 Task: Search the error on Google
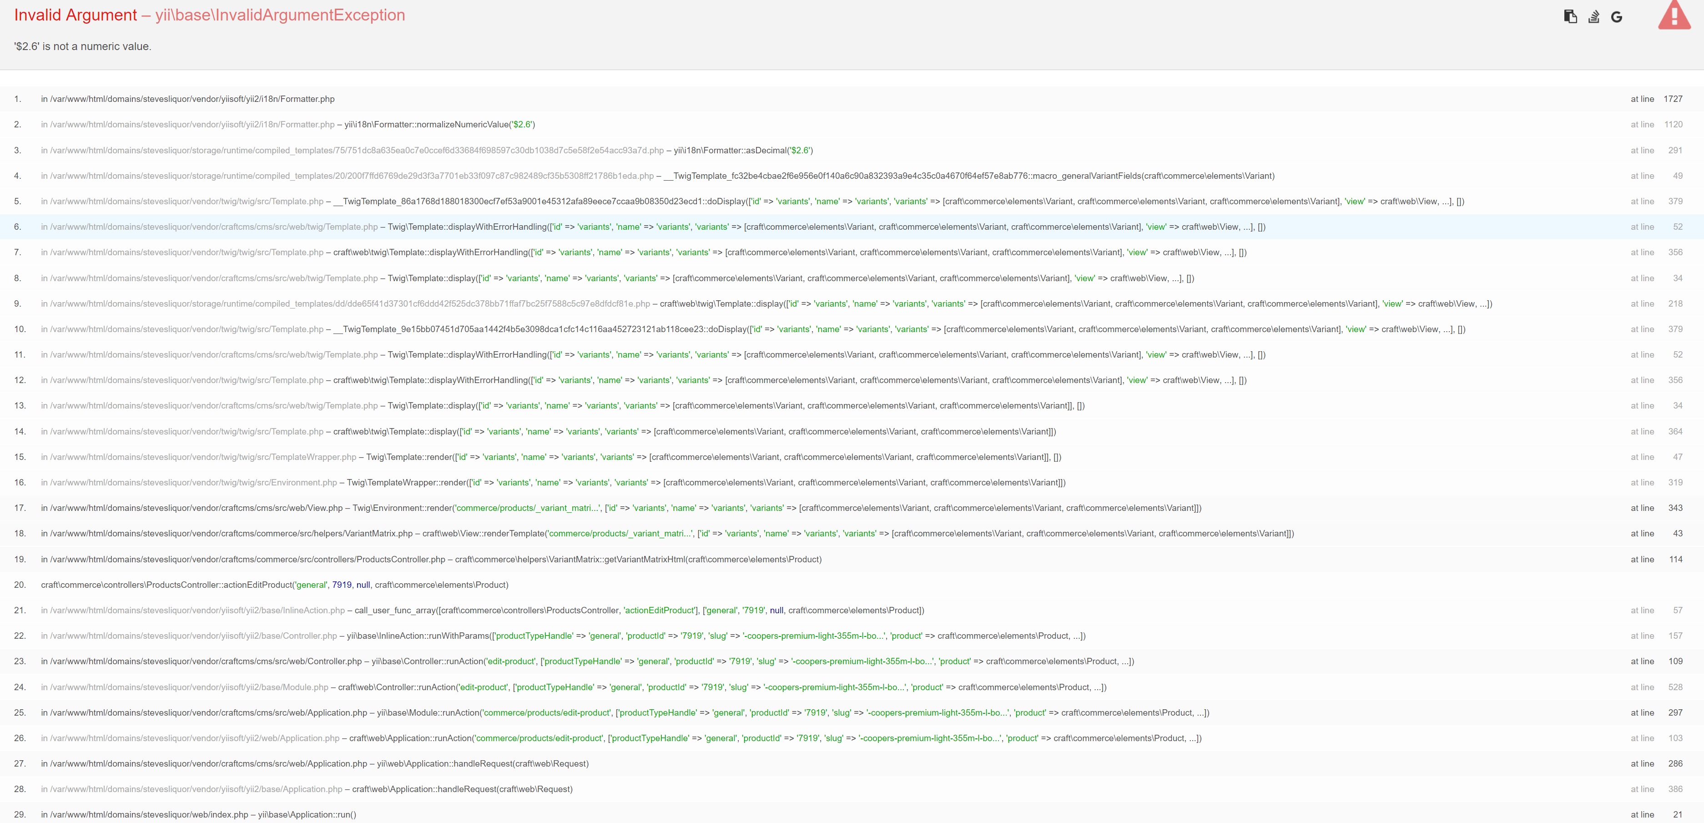(1616, 16)
